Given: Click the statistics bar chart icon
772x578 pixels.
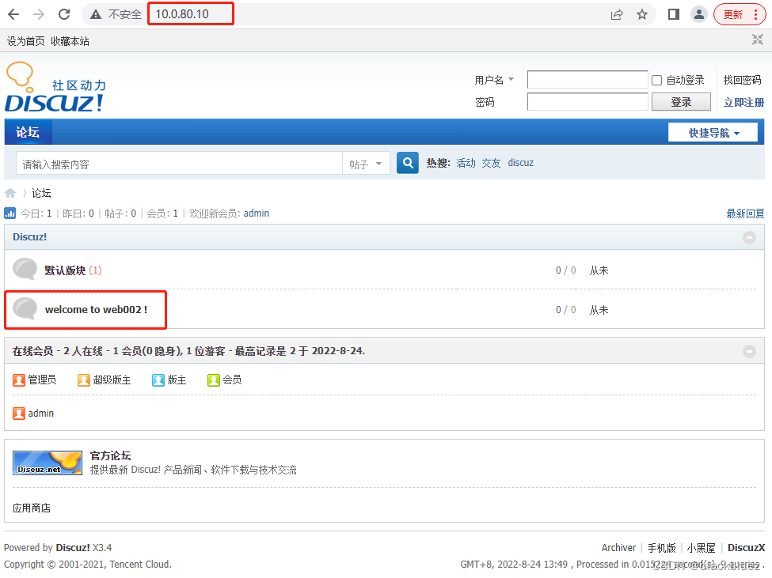Looking at the screenshot, I should (10, 213).
